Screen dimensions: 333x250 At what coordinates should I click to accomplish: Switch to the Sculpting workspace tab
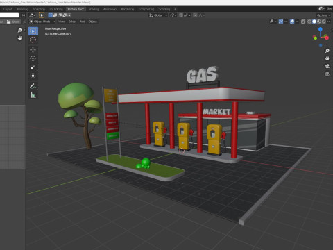(39, 9)
